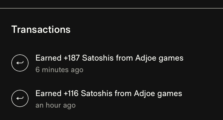Image resolution: width=223 pixels, height=120 pixels.
Task: Click the "Transactions" section heading
Action: tap(41, 30)
